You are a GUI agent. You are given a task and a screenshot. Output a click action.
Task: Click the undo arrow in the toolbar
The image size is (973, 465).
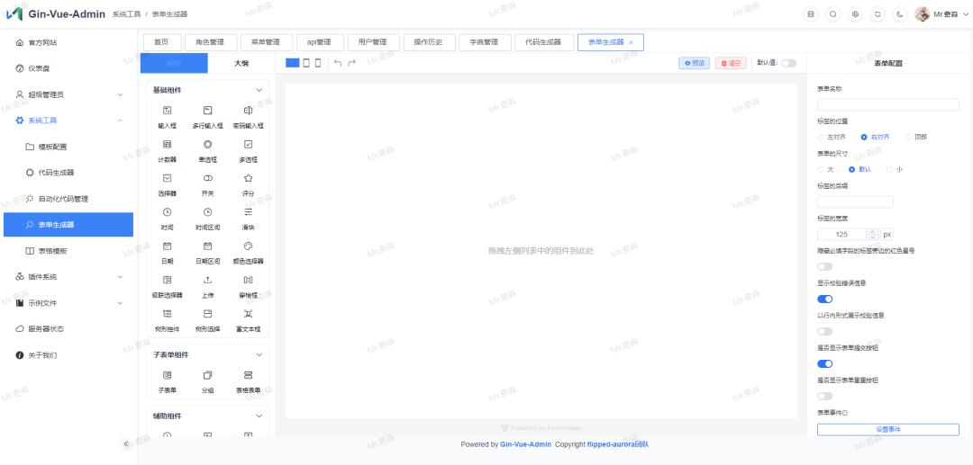coord(338,63)
